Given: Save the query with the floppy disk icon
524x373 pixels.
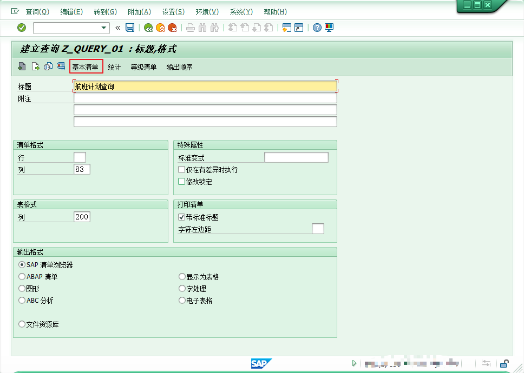Looking at the screenshot, I should [x=130, y=28].
